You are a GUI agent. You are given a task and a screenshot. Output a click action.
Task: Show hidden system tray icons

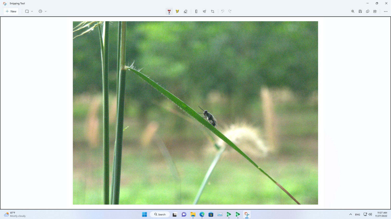(x=351, y=214)
